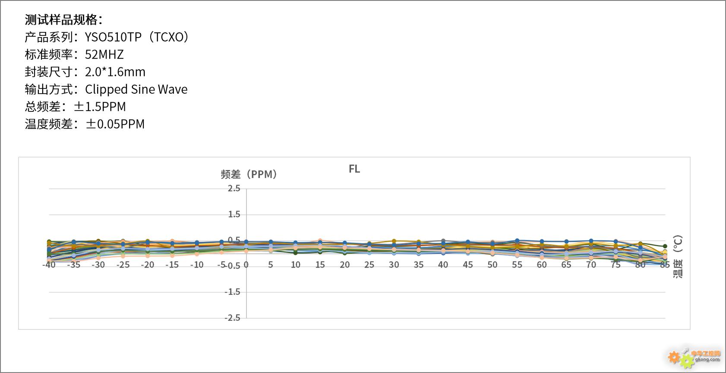Click the -1.5 label on the vertical axis
This screenshot has width=726, height=373.
pyautogui.click(x=232, y=292)
